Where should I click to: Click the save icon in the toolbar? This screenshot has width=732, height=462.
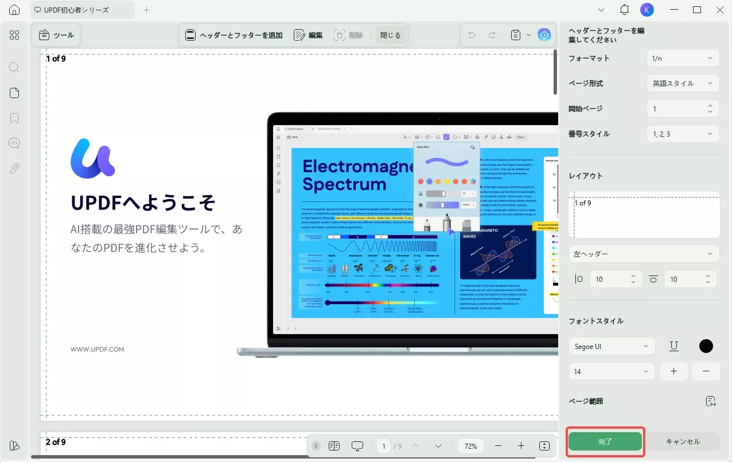tap(516, 35)
